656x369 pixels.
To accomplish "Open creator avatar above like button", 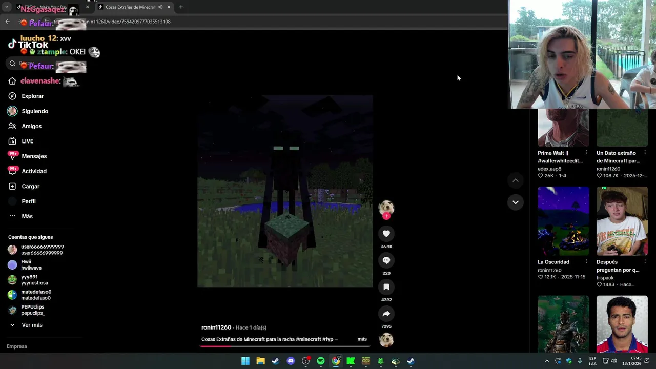I will point(386,207).
